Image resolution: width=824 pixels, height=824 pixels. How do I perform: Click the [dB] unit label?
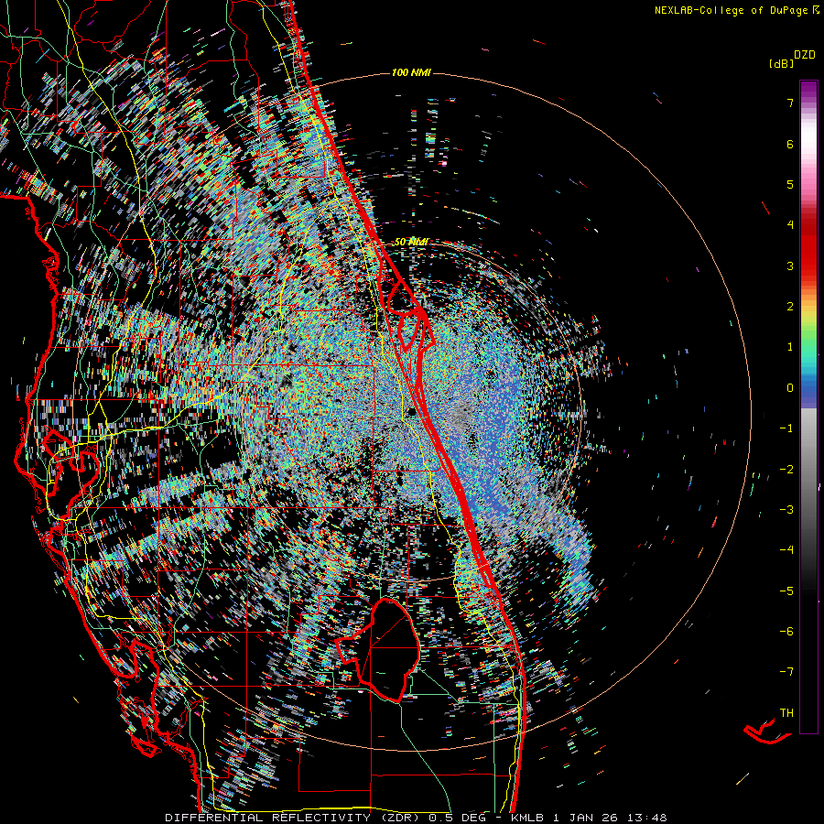pos(781,64)
